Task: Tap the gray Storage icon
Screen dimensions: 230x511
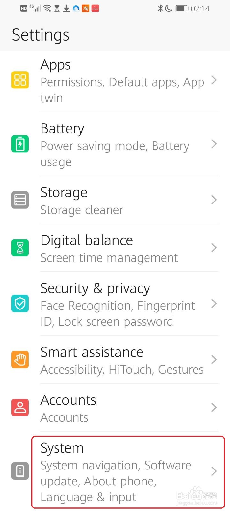Action: pos(20,200)
